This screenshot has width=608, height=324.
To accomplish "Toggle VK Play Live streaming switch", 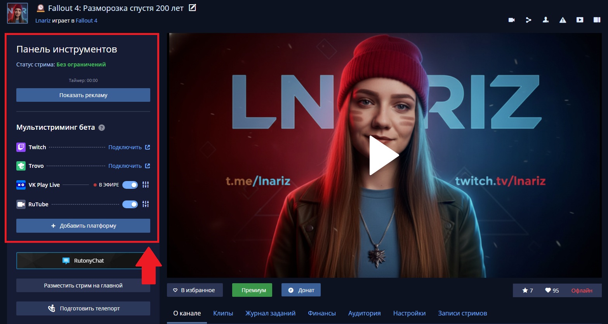I will tap(130, 185).
